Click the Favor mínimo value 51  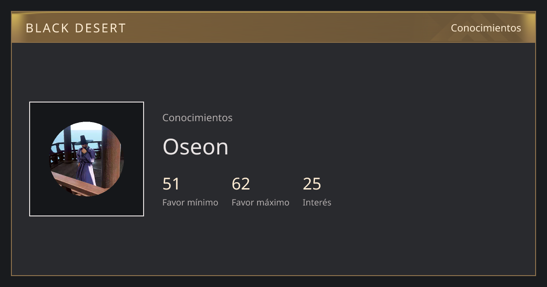[x=171, y=184]
